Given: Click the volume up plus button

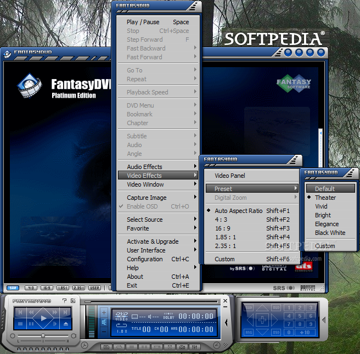Looking at the screenshot, I should pos(104,312).
